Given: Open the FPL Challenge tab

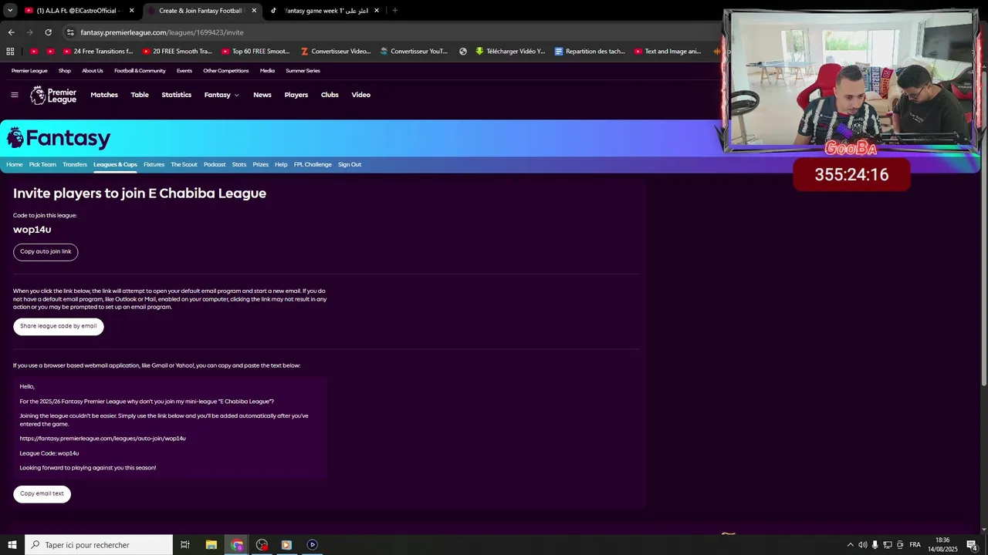Looking at the screenshot, I should [x=313, y=164].
